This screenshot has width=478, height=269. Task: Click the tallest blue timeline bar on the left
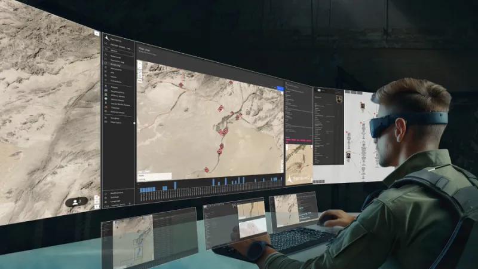175,185
